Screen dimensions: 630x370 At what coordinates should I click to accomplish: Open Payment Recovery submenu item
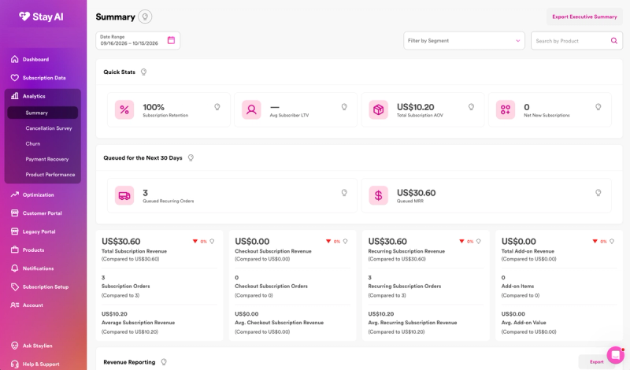click(47, 159)
